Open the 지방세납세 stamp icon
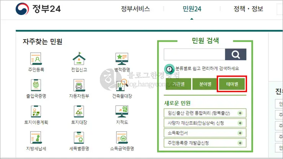283x159 pixels. point(36,138)
